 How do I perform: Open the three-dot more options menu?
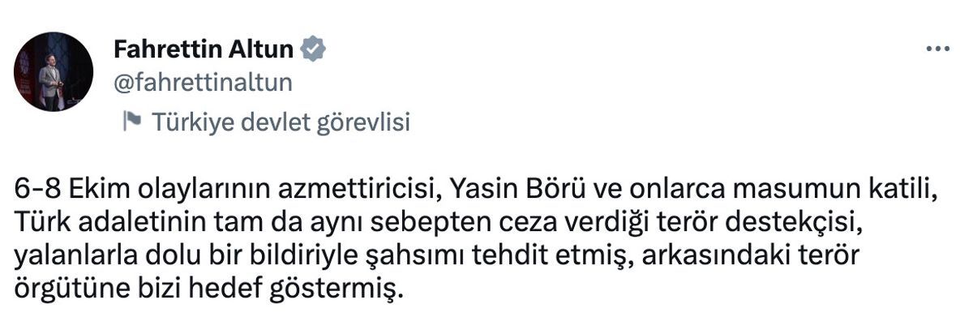click(x=937, y=50)
